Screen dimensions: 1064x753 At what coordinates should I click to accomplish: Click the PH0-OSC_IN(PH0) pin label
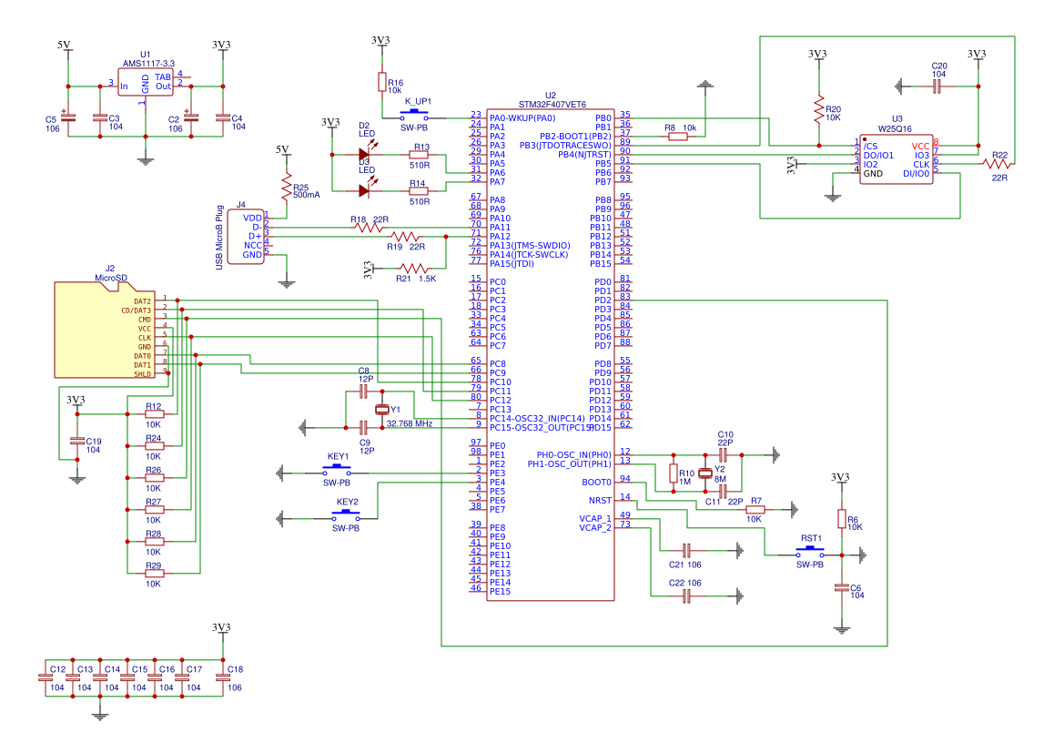pos(574,455)
